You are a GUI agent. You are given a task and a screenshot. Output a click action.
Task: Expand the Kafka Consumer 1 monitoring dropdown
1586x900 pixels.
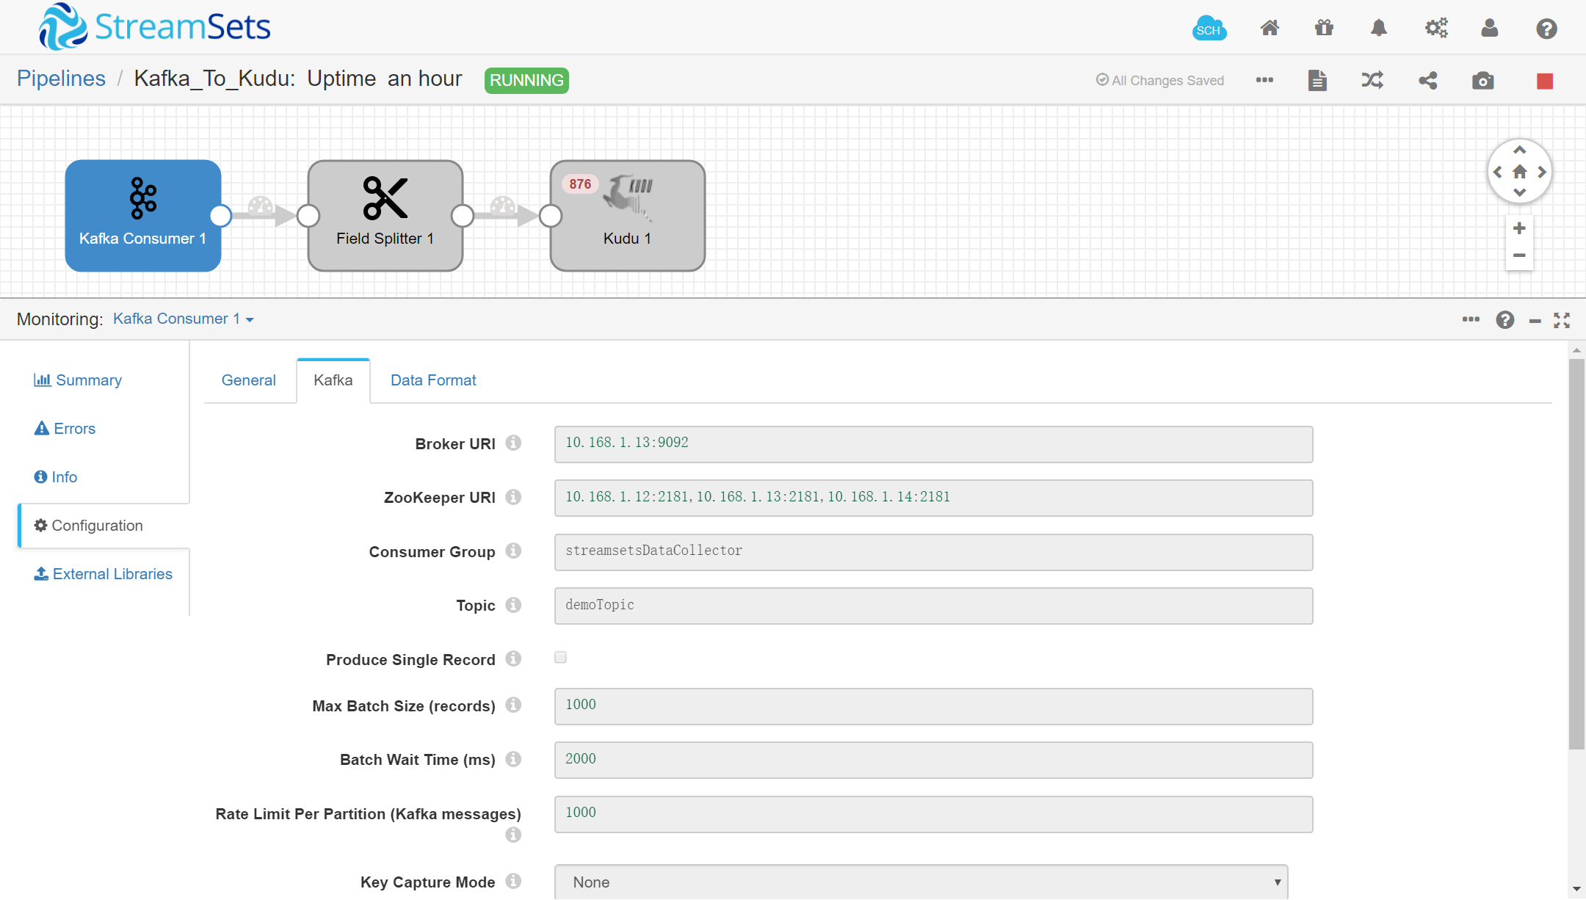183,319
